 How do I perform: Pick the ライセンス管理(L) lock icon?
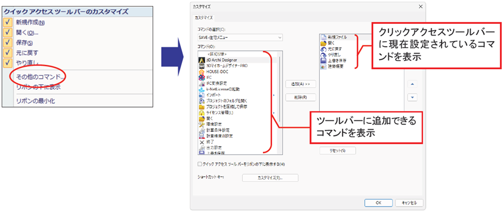point(202,112)
